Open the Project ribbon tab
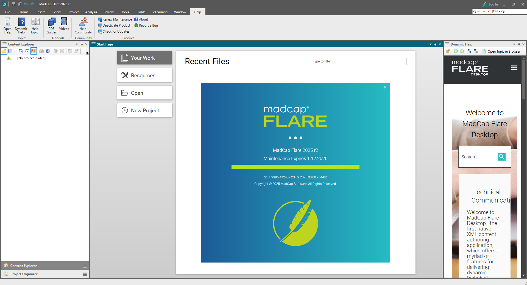Screen dimensions: 527x285 pos(74,12)
